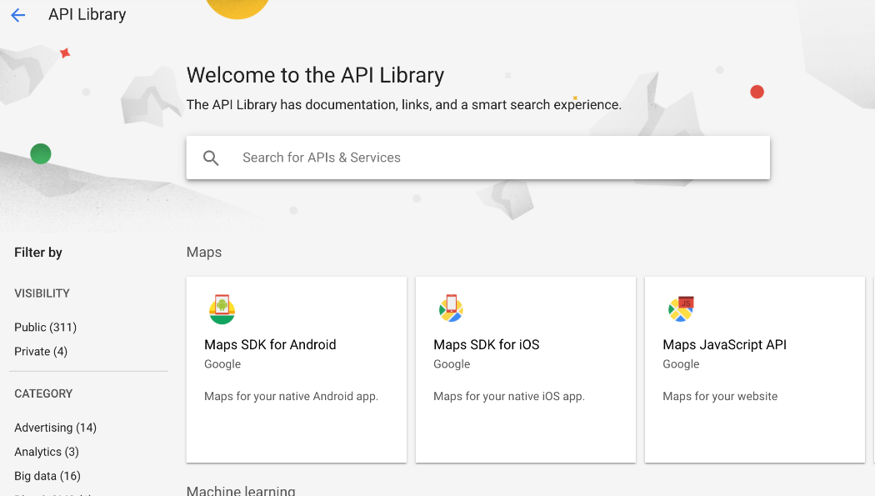Click the yellow Google Cloud logo circle
This screenshot has height=496, width=875.
pyautogui.click(x=237, y=7)
